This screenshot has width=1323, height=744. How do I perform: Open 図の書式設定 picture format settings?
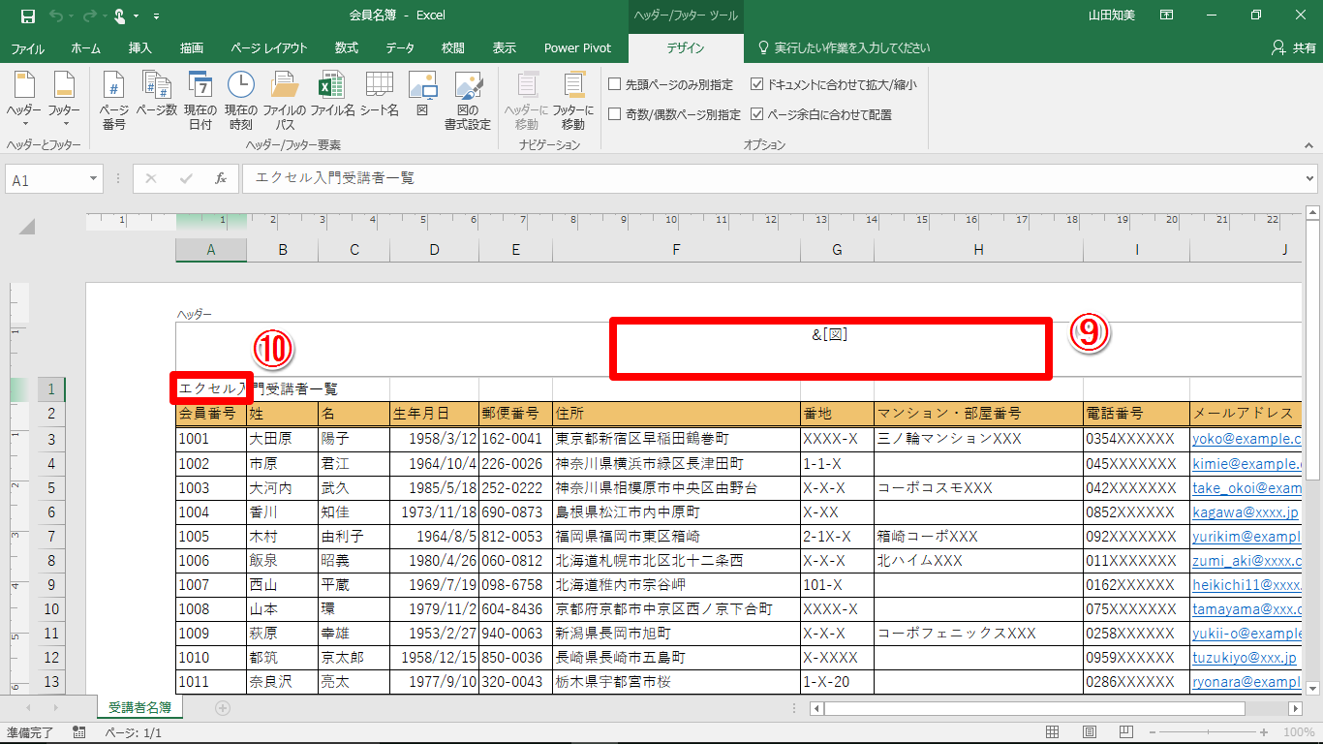pos(468,101)
